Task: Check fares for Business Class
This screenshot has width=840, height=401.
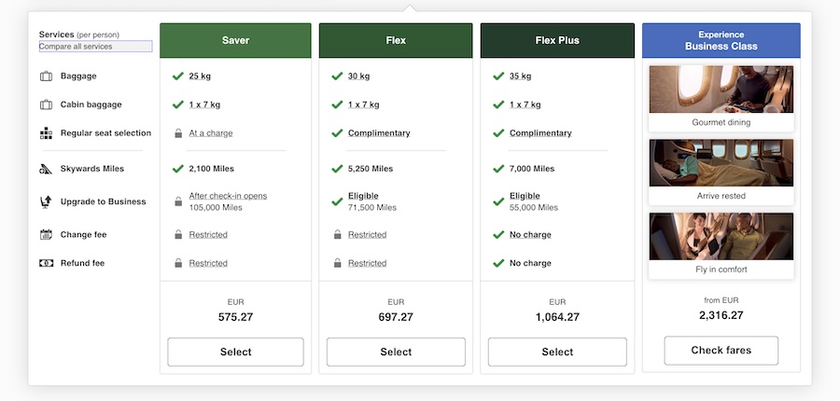Action: point(721,351)
